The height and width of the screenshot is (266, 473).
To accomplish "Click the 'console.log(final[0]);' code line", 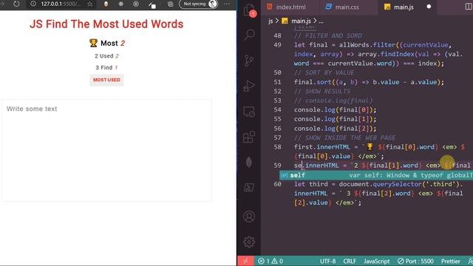I will point(335,110).
